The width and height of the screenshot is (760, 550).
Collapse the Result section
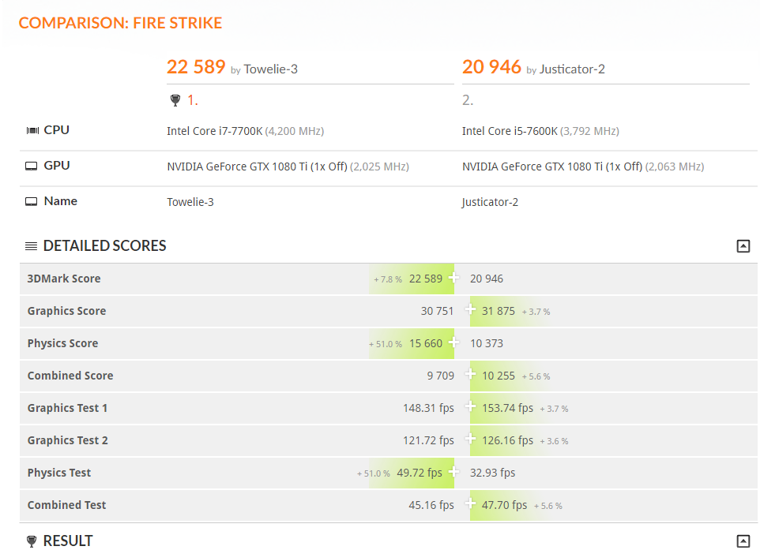[x=743, y=541]
